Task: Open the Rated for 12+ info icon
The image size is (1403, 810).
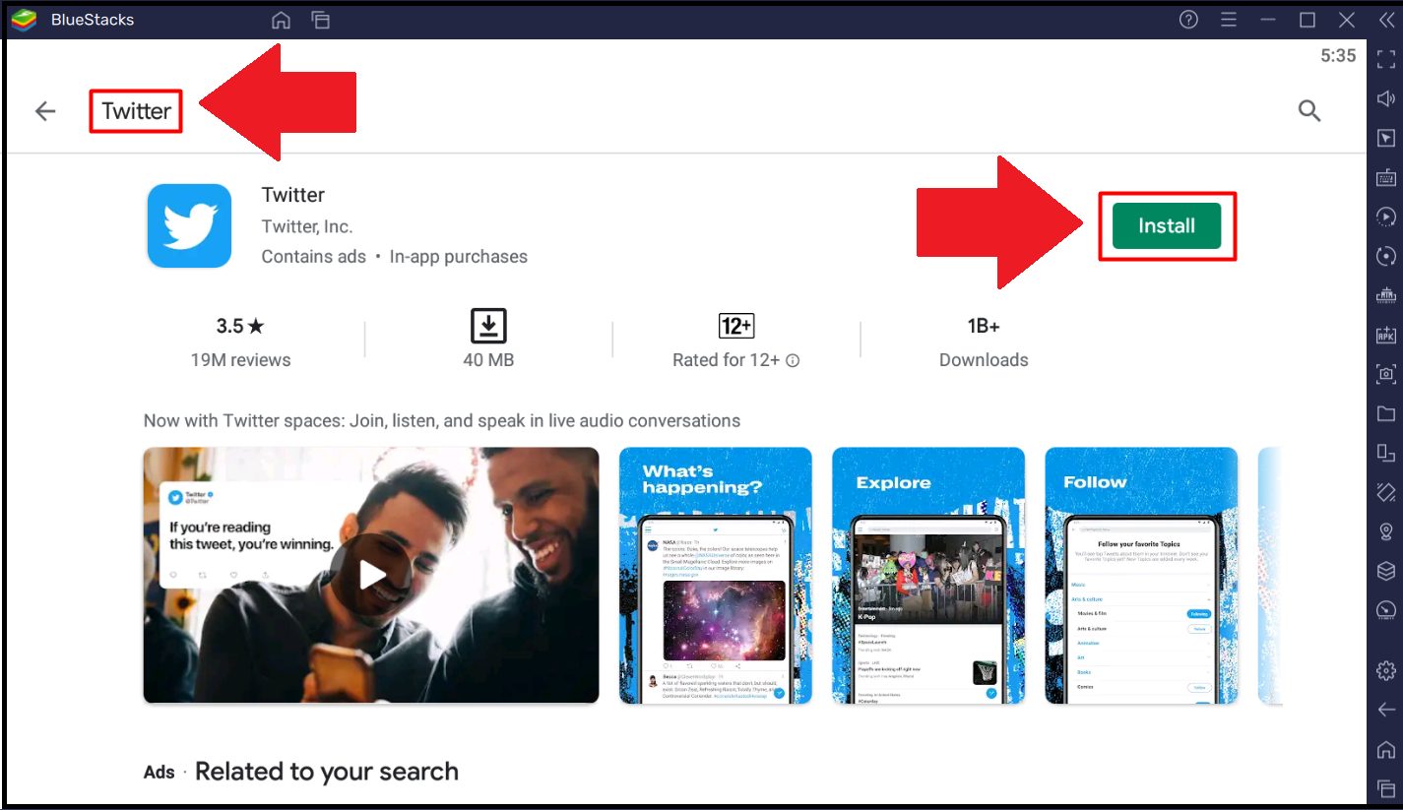Action: coord(793,361)
